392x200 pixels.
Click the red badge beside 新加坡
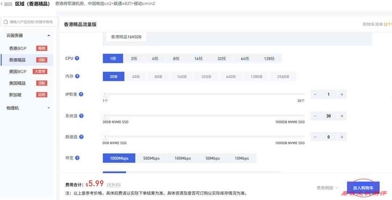click(41, 95)
